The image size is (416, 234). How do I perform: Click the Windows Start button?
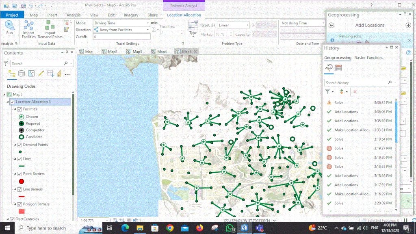[x=7, y=228]
